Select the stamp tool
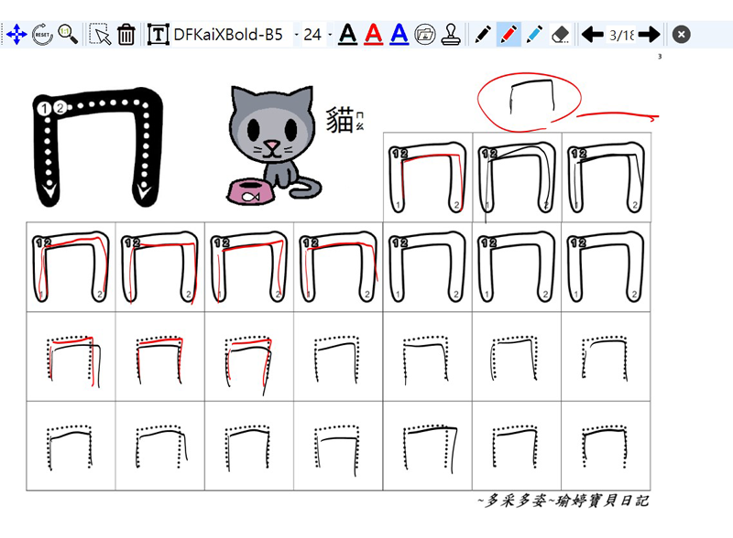The height and width of the screenshot is (538, 733). click(450, 35)
